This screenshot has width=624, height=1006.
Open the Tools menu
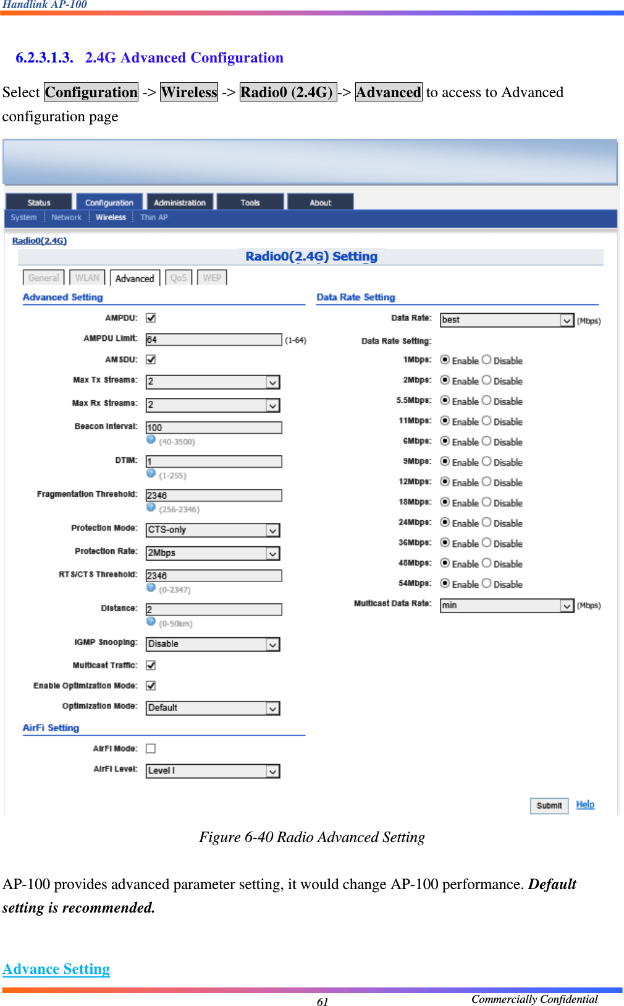[250, 202]
